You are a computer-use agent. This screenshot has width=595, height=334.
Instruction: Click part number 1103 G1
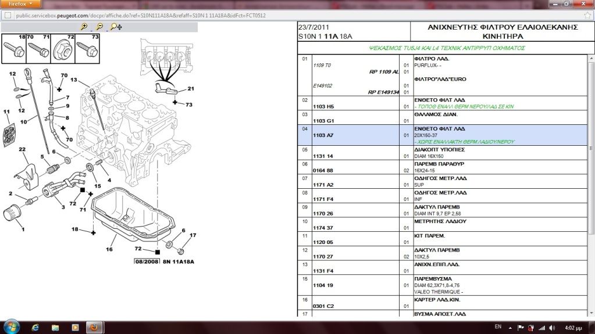(323, 121)
